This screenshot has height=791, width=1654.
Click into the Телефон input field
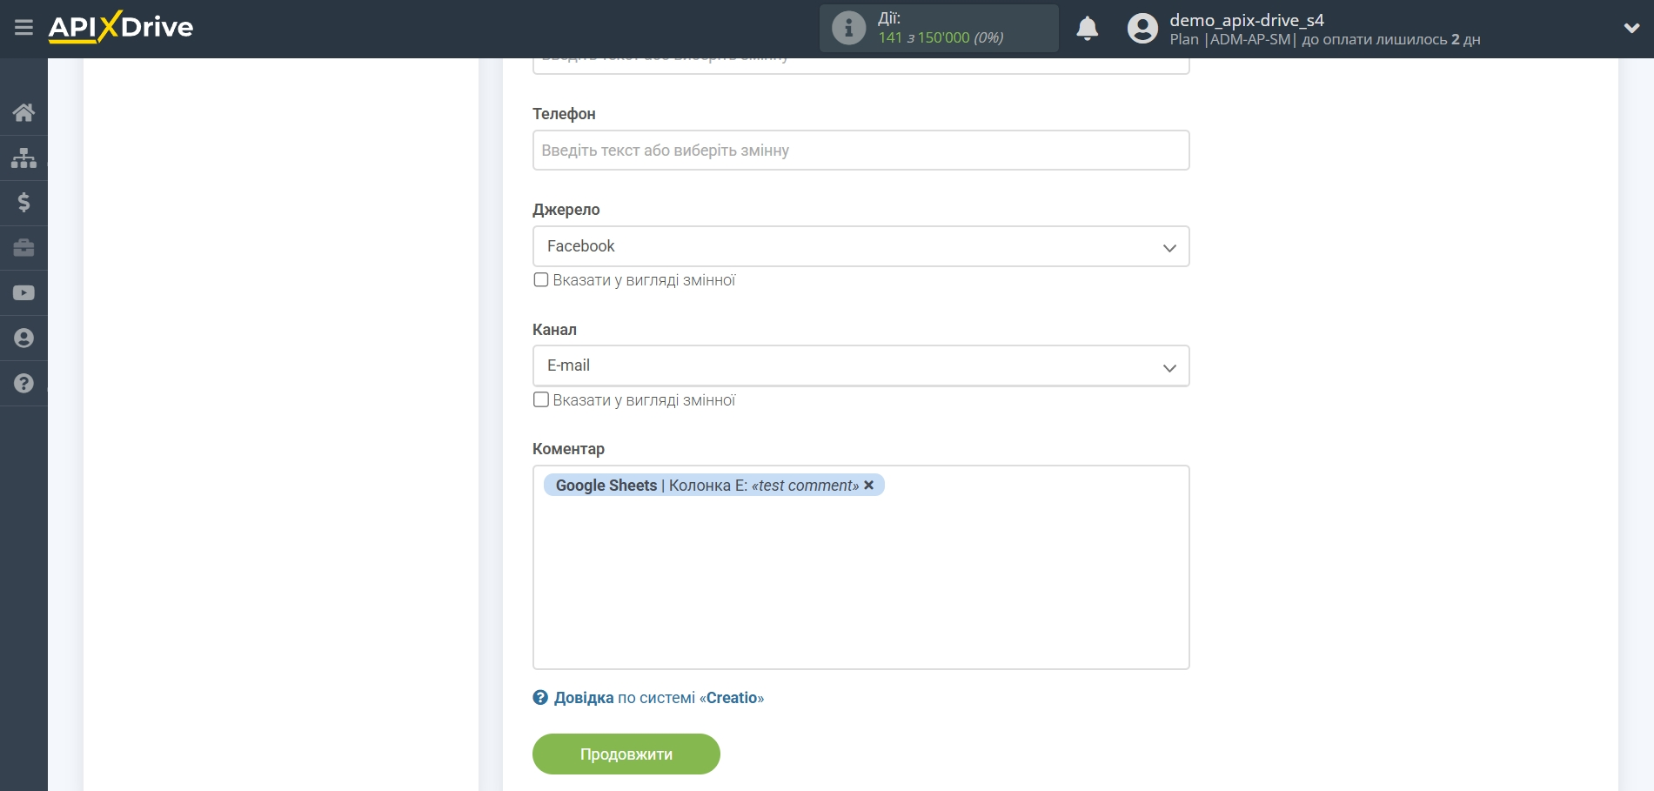pyautogui.click(x=860, y=151)
